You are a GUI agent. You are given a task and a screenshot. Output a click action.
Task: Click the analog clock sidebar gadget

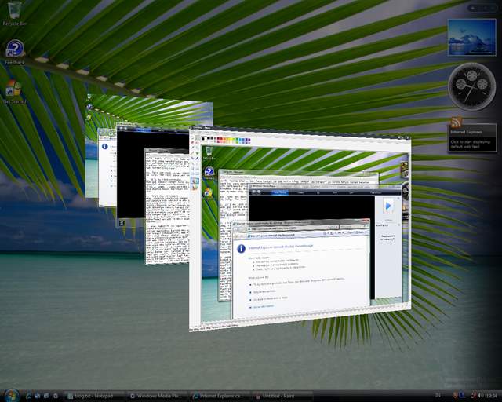(471, 86)
